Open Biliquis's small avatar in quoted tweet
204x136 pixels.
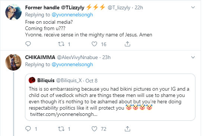tap(32, 80)
